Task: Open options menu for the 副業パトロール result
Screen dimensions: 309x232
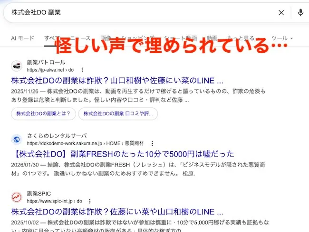Action: click(x=82, y=70)
